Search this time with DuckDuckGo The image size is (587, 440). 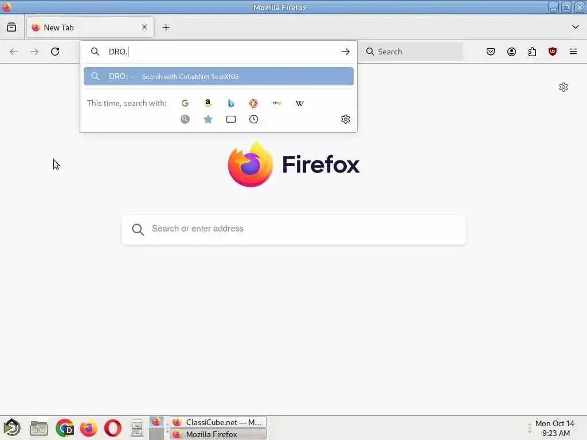[253, 103]
